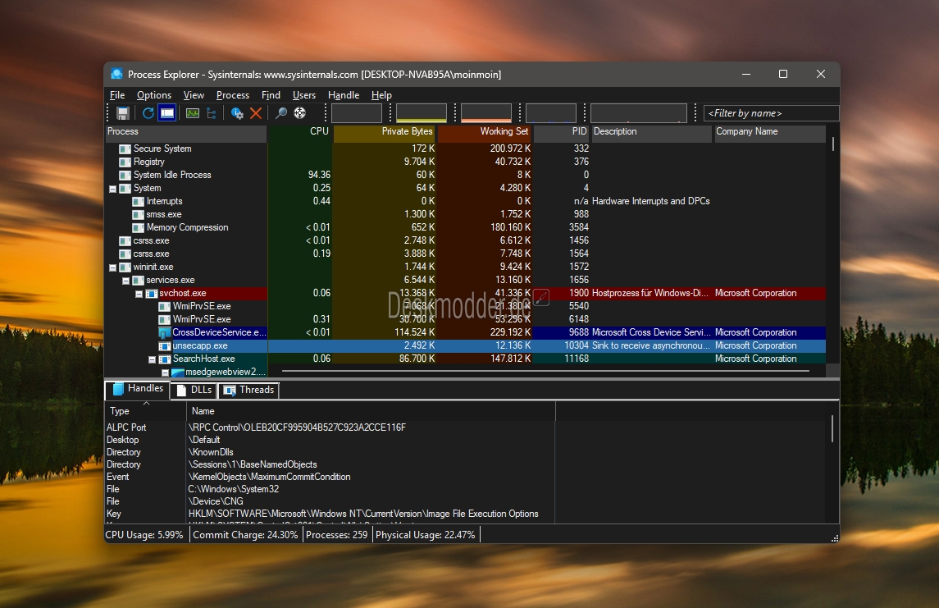
Task: Sort by the Working Set column header
Action: pyautogui.click(x=485, y=132)
